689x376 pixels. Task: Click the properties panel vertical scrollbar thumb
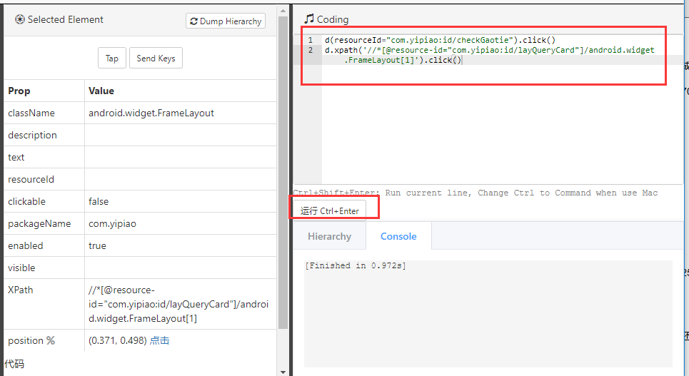pyautogui.click(x=283, y=172)
